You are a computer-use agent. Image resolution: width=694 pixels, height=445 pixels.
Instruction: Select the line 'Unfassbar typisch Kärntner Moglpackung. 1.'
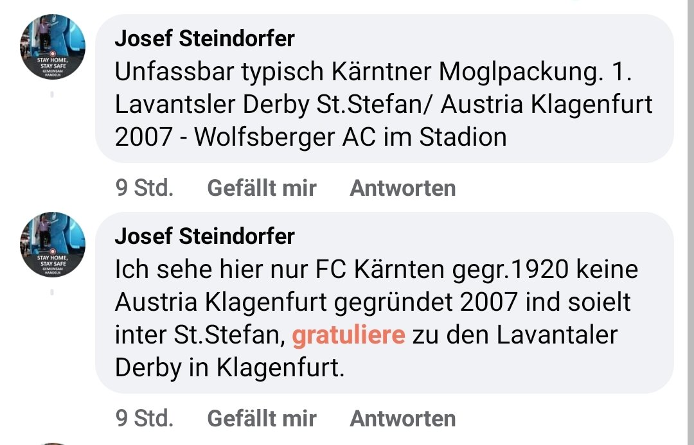[x=373, y=72]
